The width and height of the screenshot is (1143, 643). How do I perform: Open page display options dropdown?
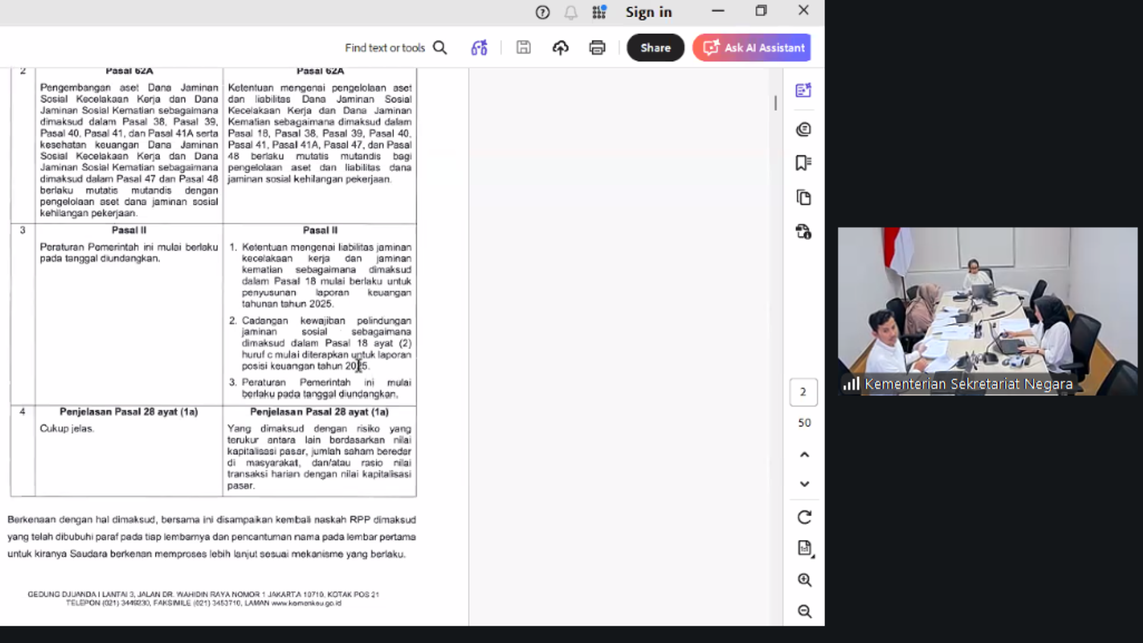point(805,548)
